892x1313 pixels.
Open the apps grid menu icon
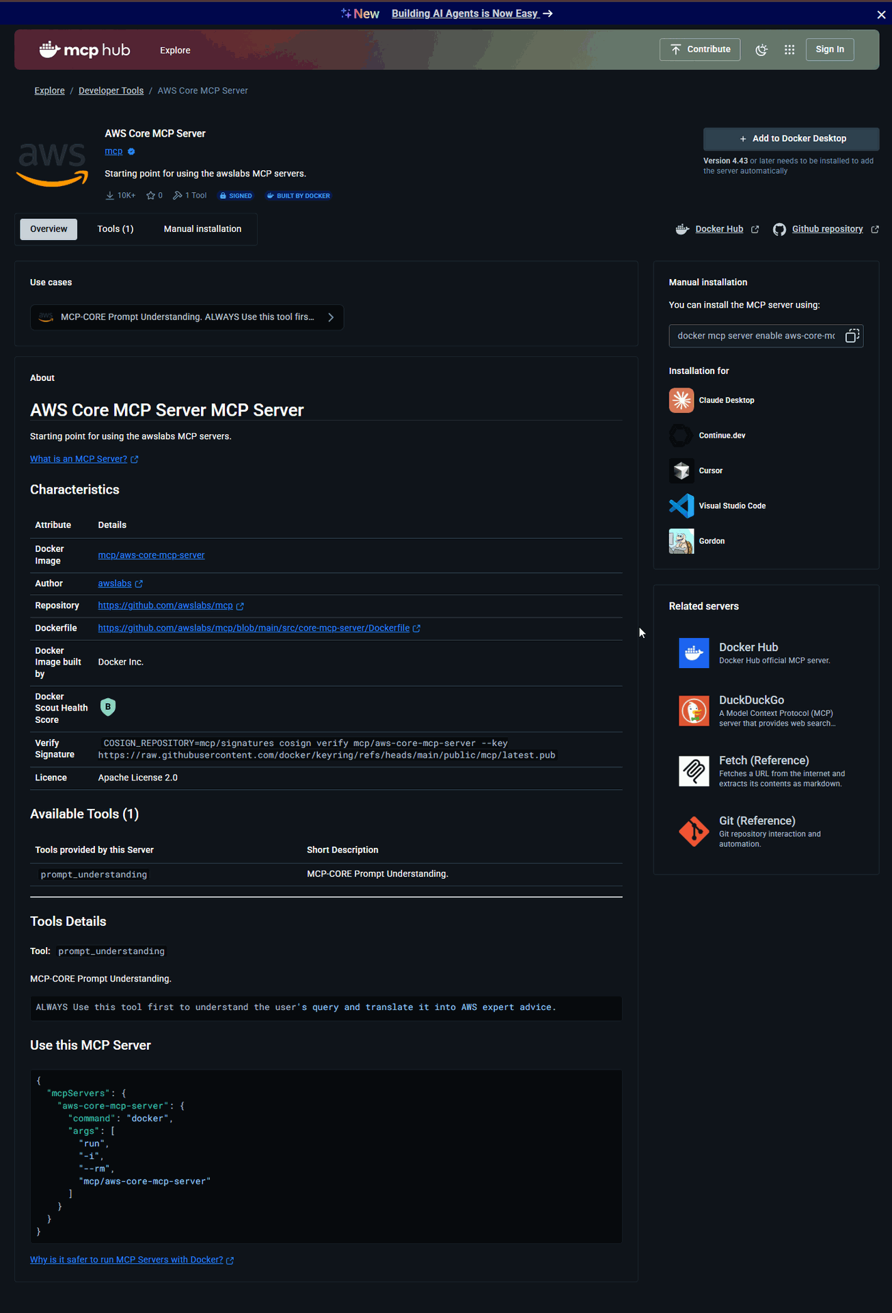[x=789, y=50]
